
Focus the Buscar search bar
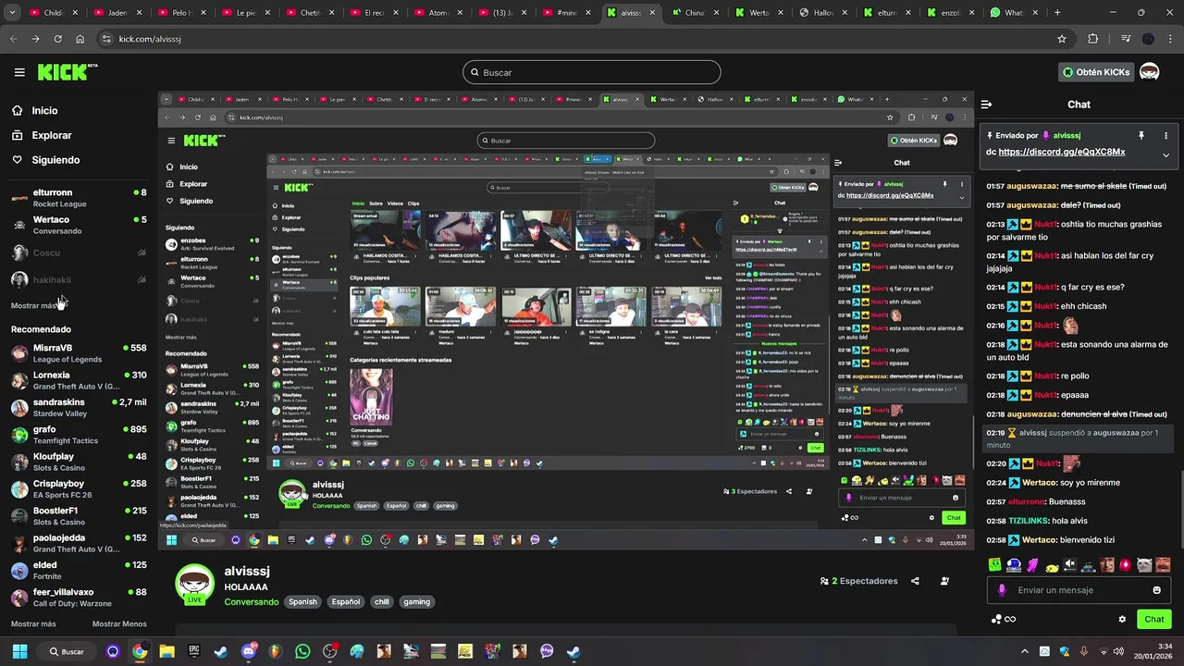592,72
